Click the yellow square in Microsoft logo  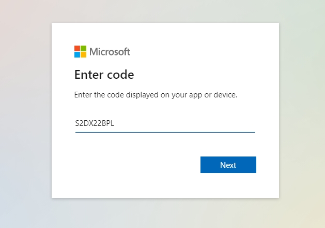tap(84, 55)
